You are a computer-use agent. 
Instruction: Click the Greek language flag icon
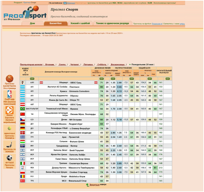click(65, 3)
